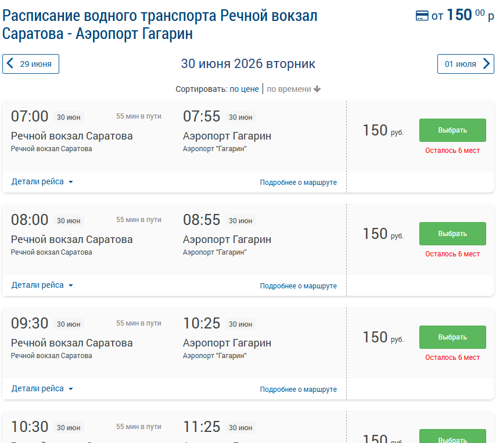Select the 09:30 trip with Выбрать
The image size is (503, 443).
[x=452, y=337]
